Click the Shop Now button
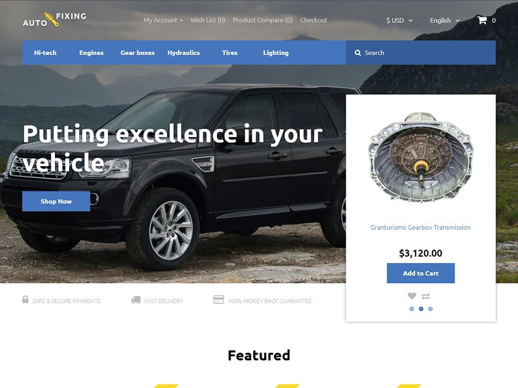The width and height of the screenshot is (518, 388). tap(56, 201)
